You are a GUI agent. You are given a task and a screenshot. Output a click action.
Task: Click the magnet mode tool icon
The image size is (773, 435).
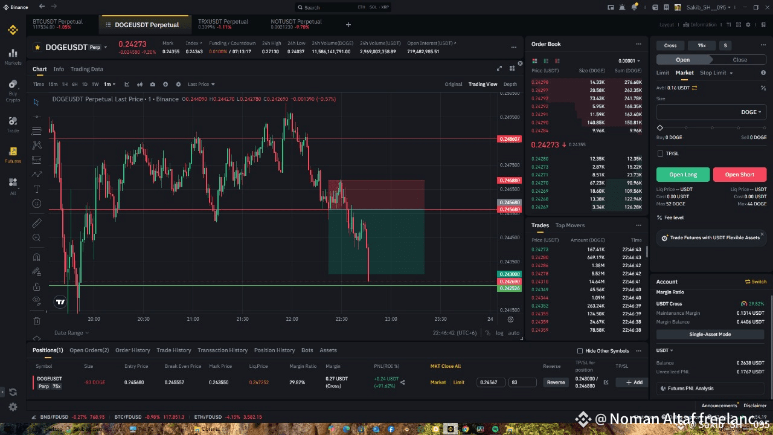pyautogui.click(x=37, y=257)
